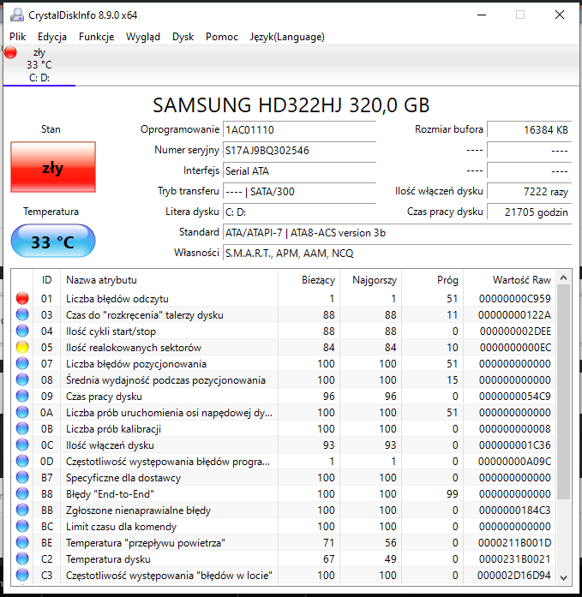Image resolution: width=582 pixels, height=597 pixels.
Task: Select the C: D: disk tab
Action: (x=39, y=65)
